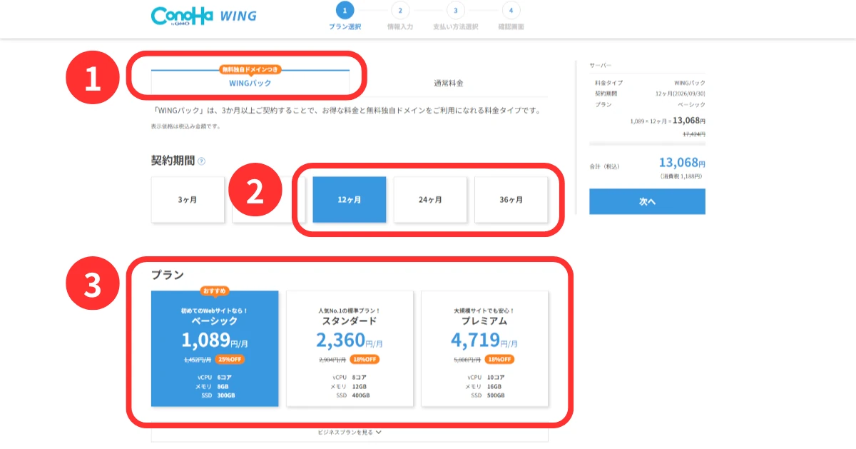The width and height of the screenshot is (856, 449).
Task: Switch to the 通常料金 tab
Action: click(449, 83)
